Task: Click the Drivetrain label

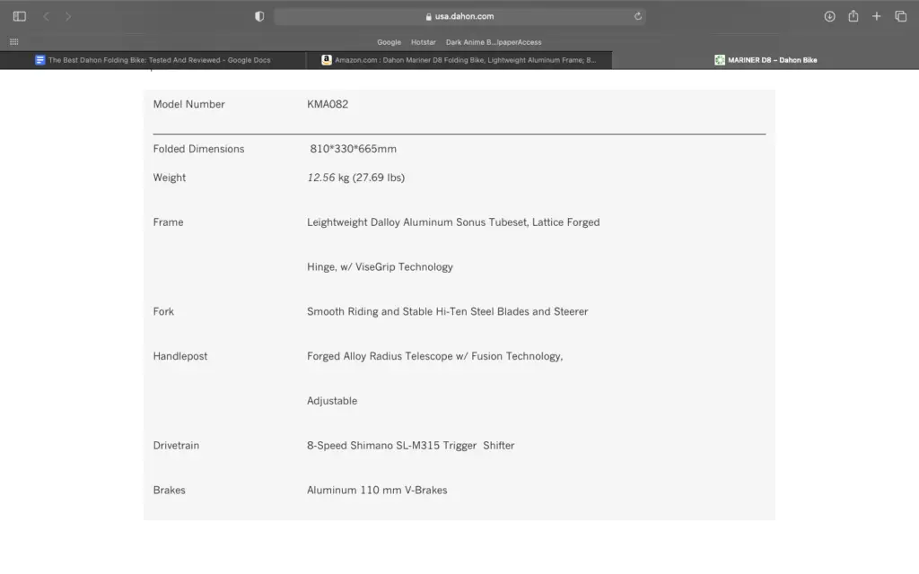Action: pos(176,445)
